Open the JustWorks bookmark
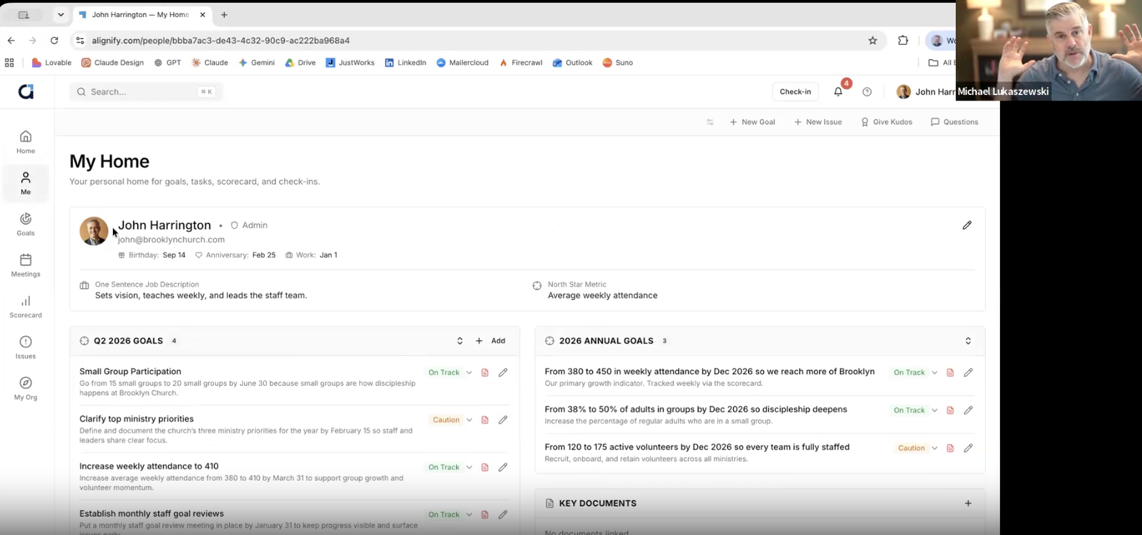This screenshot has height=535, width=1142. (350, 62)
